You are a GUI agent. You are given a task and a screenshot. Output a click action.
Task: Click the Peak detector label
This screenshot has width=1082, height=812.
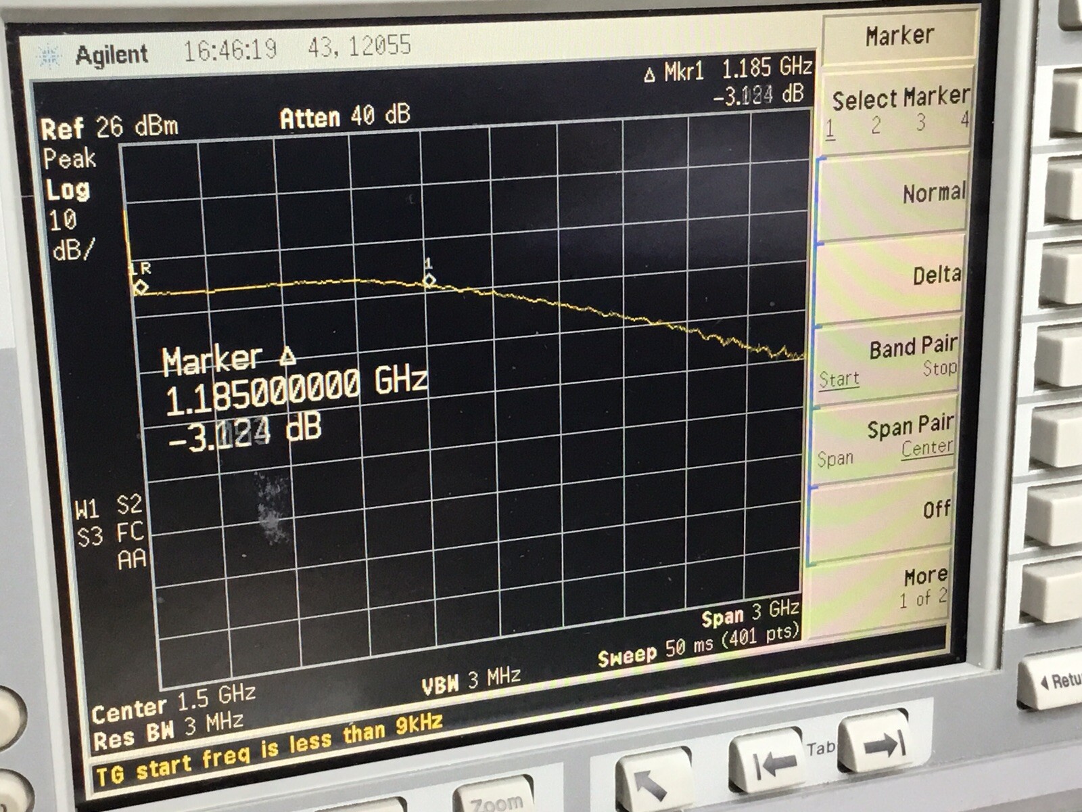pos(69,159)
